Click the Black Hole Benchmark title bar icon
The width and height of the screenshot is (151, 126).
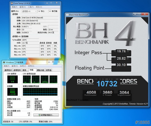[x=67, y=15]
